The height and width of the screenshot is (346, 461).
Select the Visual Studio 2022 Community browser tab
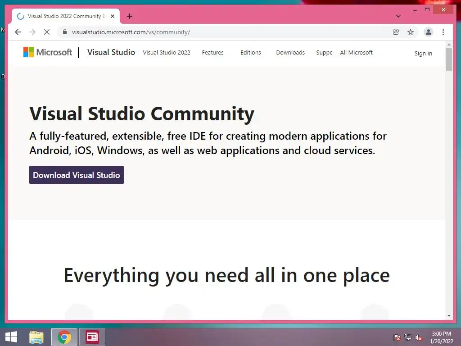click(65, 16)
